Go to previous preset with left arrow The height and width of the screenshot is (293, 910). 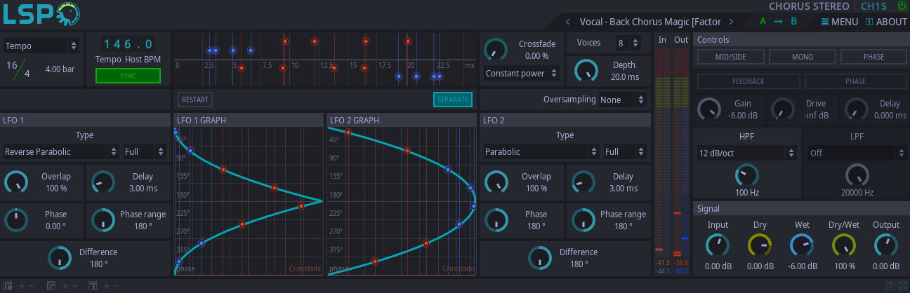click(x=568, y=21)
